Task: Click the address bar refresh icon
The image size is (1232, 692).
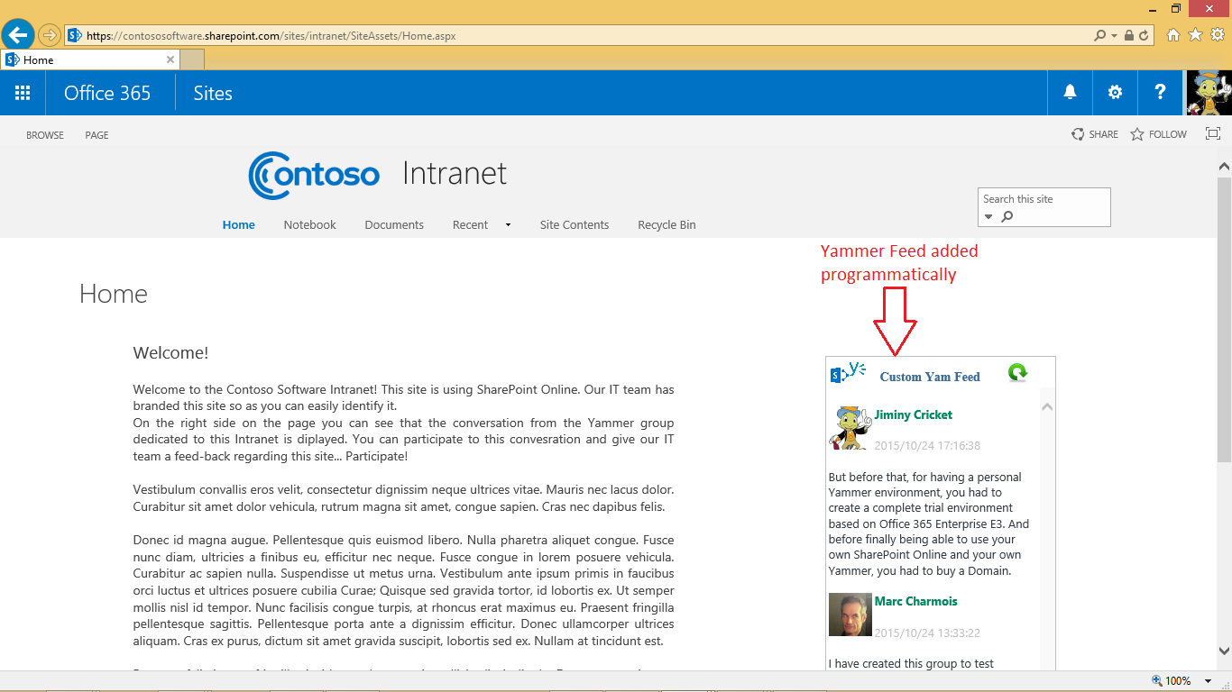Action: click(1144, 36)
